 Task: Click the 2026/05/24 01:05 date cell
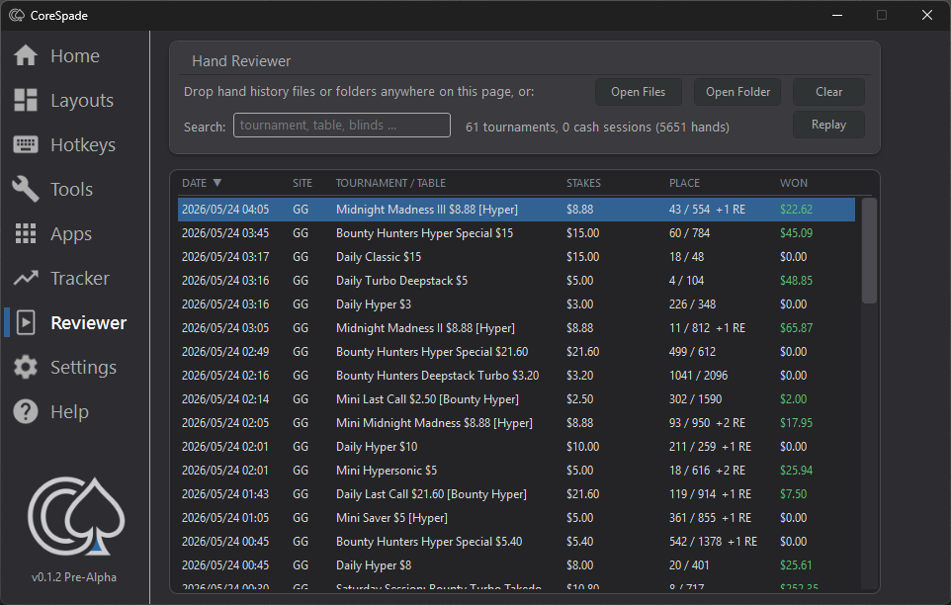point(225,518)
